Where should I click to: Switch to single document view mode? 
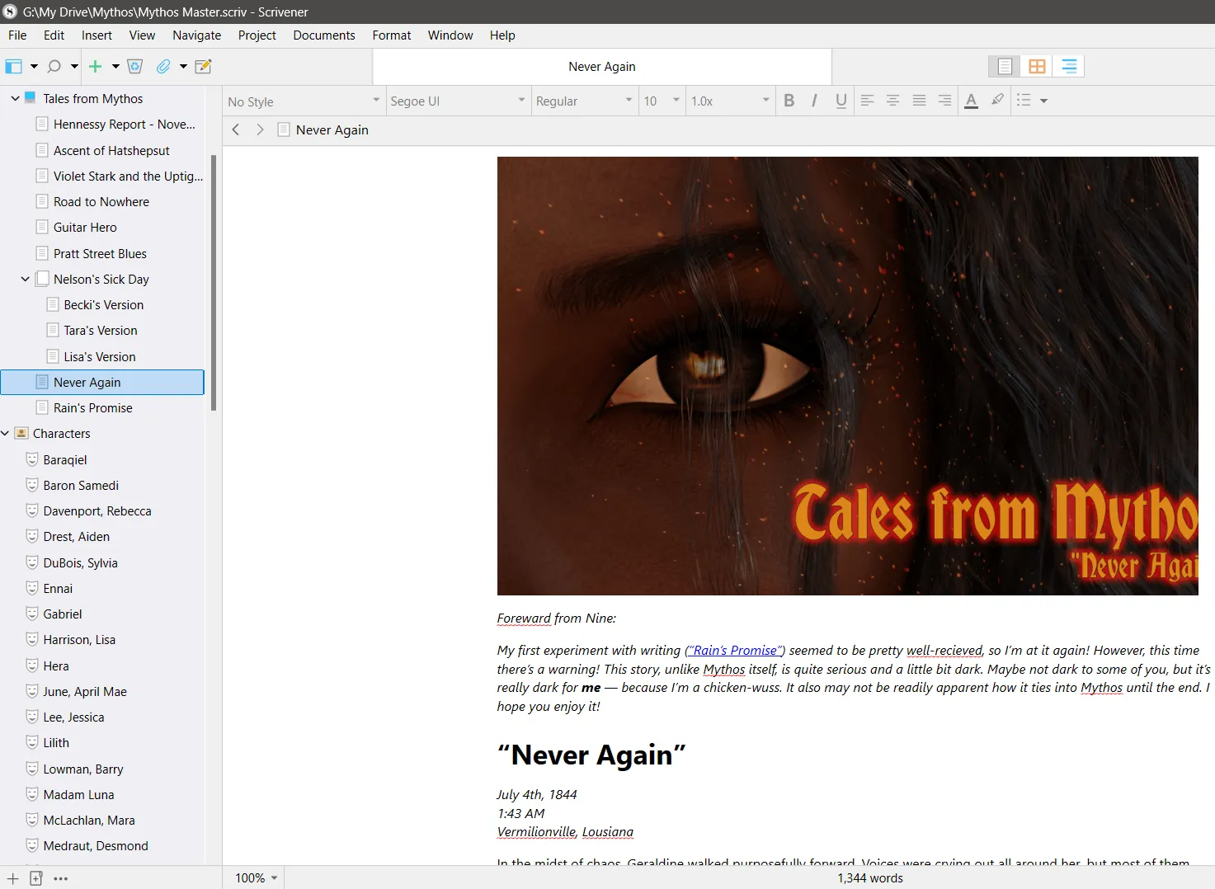[1005, 66]
